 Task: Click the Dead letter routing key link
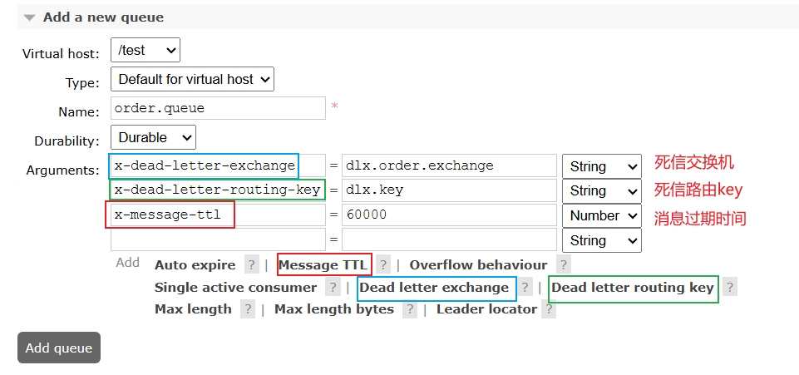tap(632, 288)
